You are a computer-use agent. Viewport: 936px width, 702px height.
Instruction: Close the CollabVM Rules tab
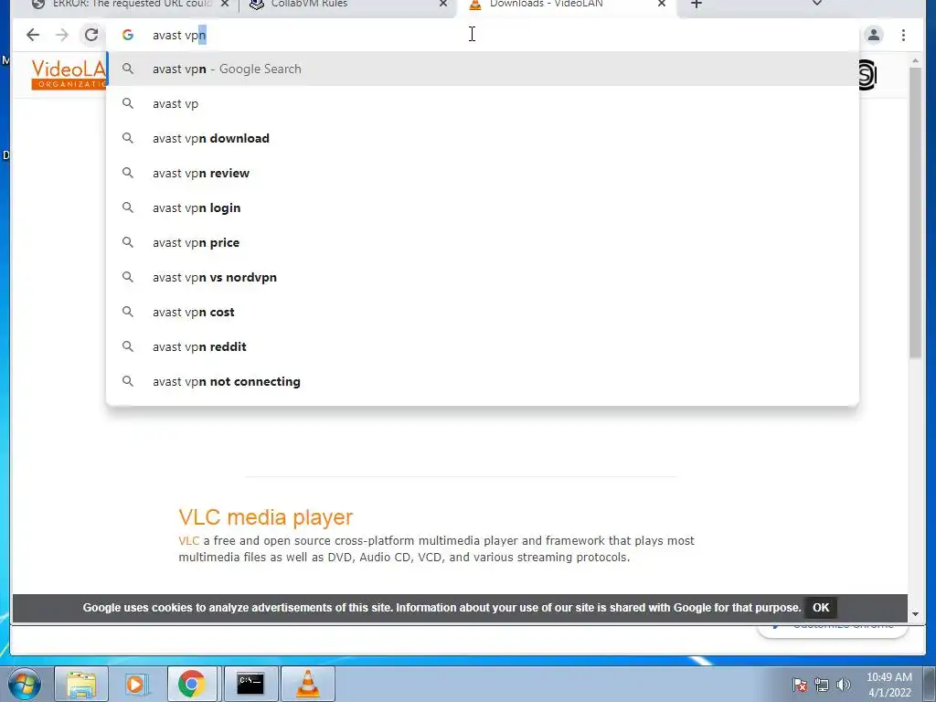[x=443, y=4]
